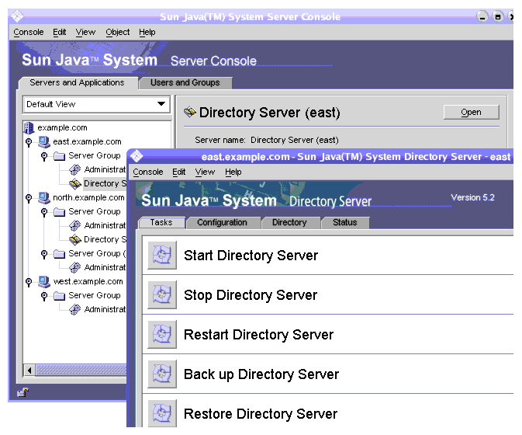Click the north.example.com host computer icon
Viewport: 522px width, 435px height.
[44, 197]
